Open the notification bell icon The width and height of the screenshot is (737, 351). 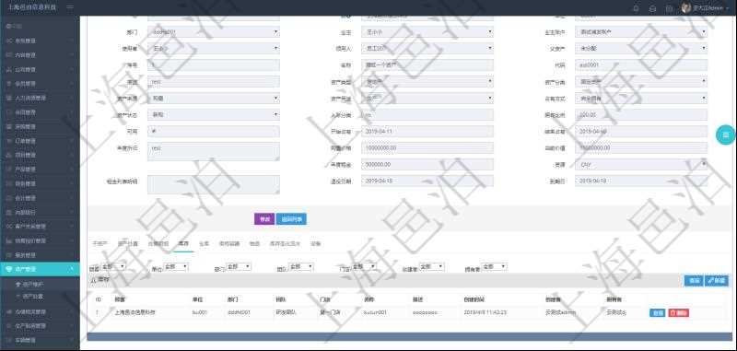pos(636,8)
